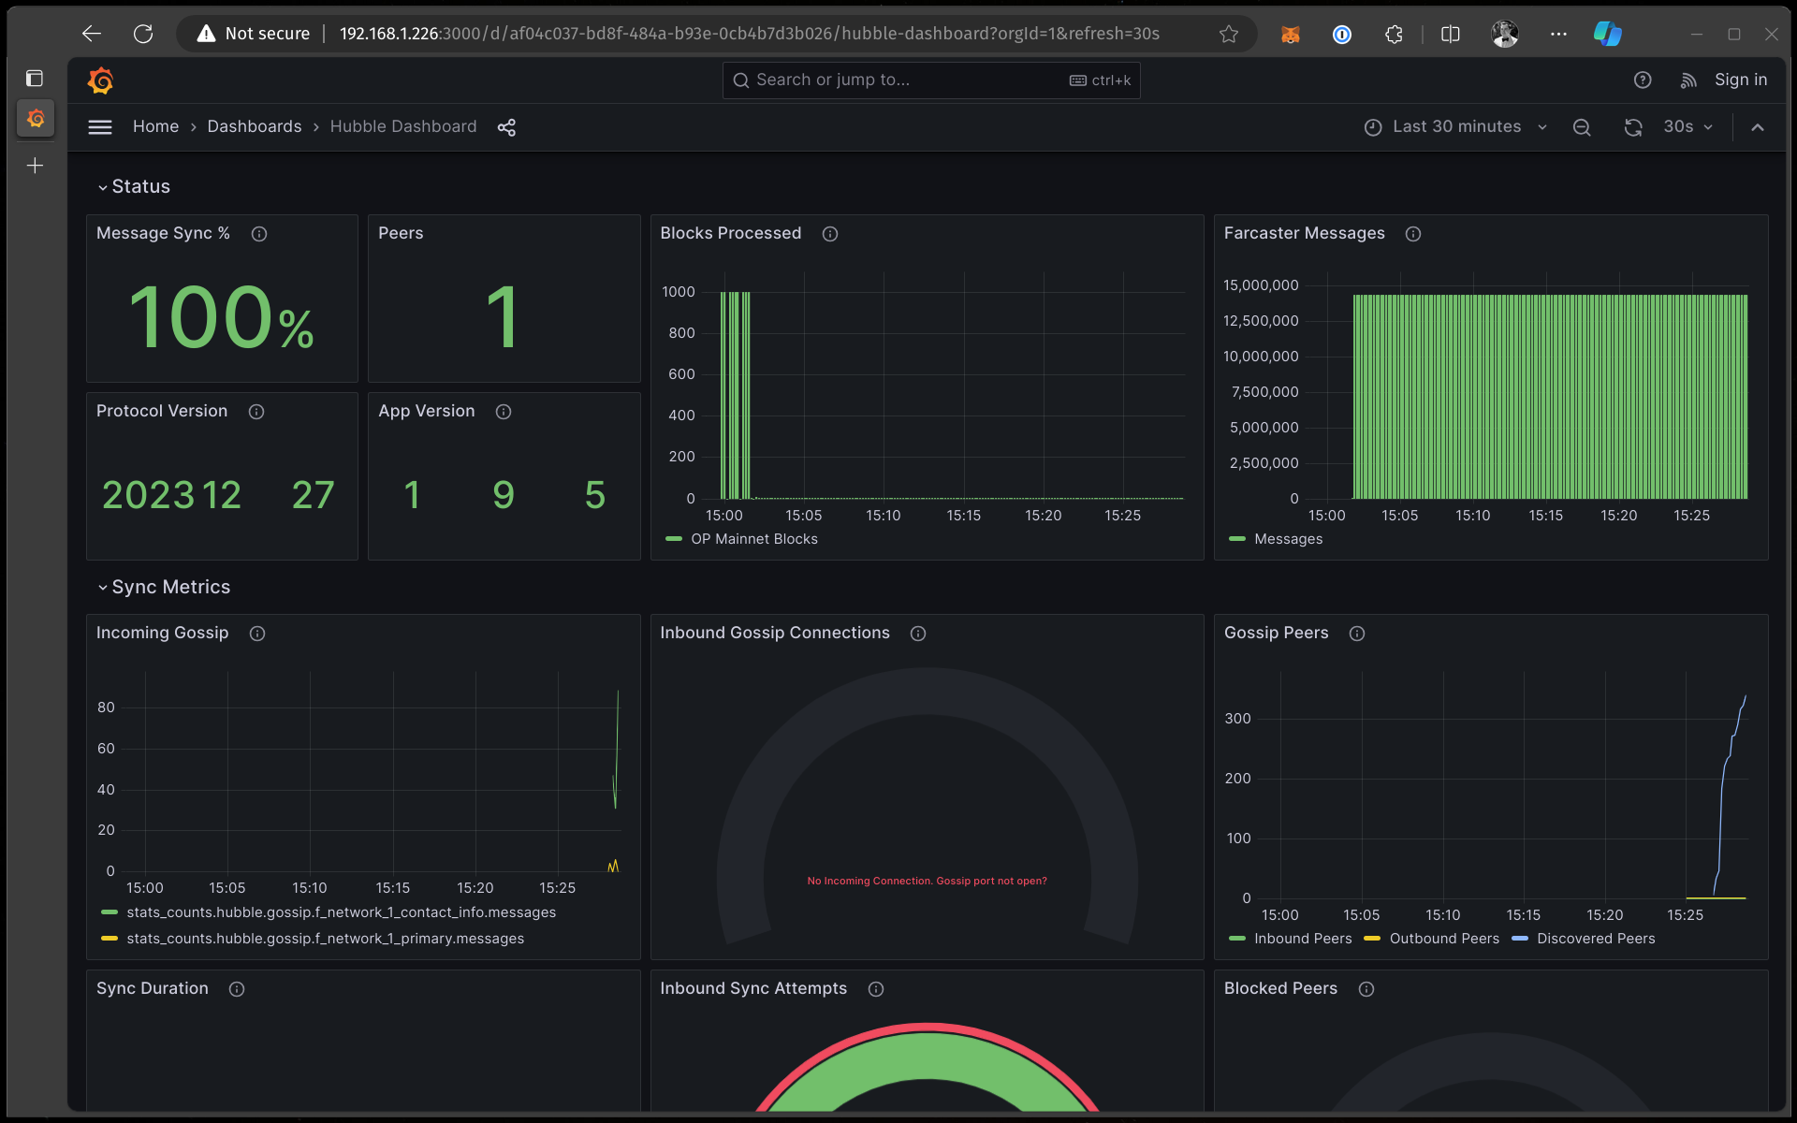Click the browser back arrow
The height and width of the screenshot is (1123, 1797).
(91, 34)
